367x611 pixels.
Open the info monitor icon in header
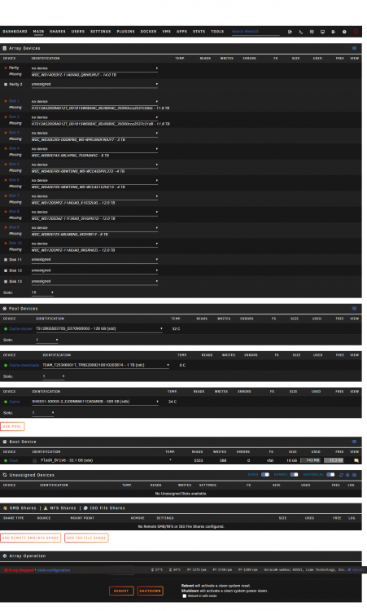pos(322,32)
